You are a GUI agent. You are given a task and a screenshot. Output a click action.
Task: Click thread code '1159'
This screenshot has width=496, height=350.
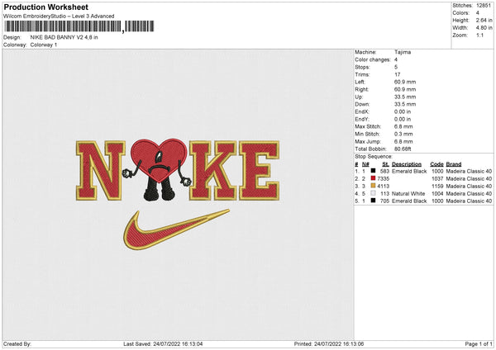pyautogui.click(x=437, y=186)
